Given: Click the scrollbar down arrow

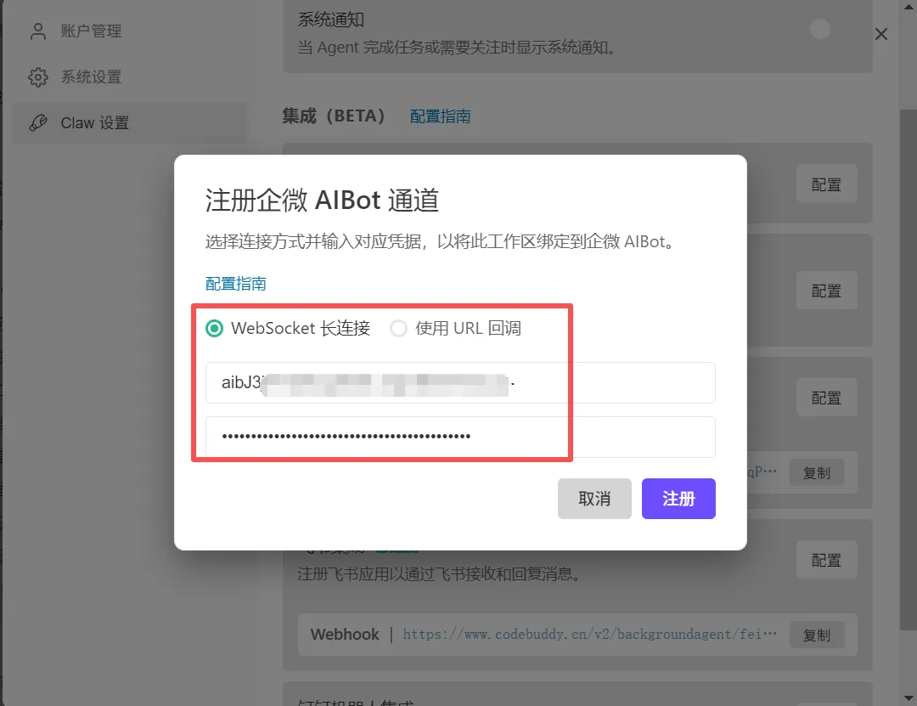Looking at the screenshot, I should tap(909, 698).
